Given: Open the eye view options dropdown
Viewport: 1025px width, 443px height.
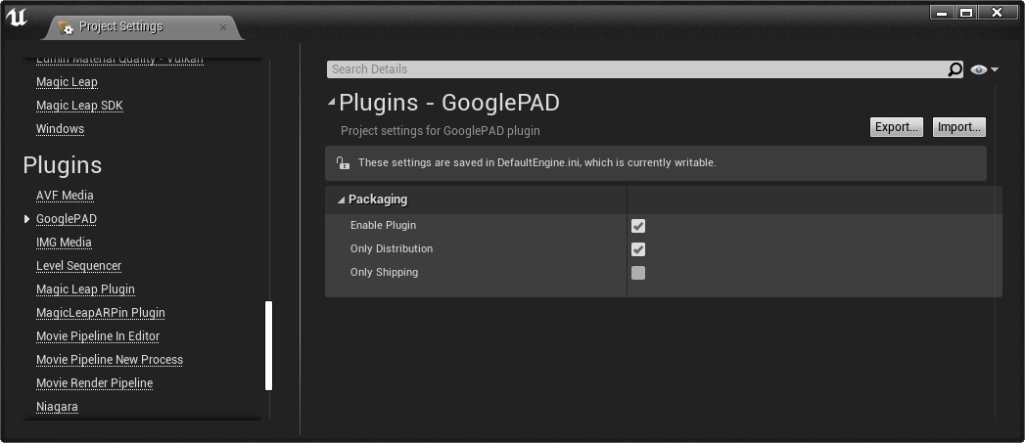Looking at the screenshot, I should pyautogui.click(x=985, y=69).
